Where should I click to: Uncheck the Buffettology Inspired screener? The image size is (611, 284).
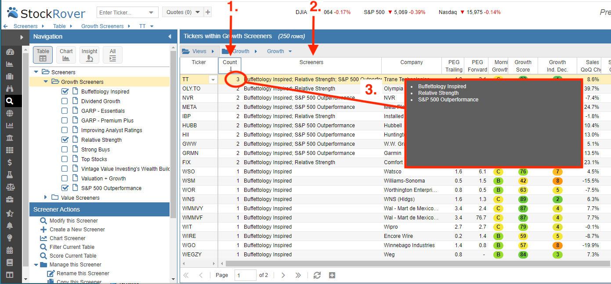[x=65, y=91]
